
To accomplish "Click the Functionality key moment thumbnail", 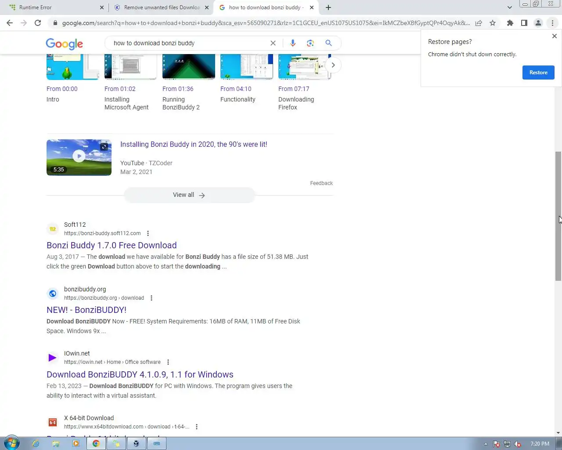I will click(x=247, y=67).
